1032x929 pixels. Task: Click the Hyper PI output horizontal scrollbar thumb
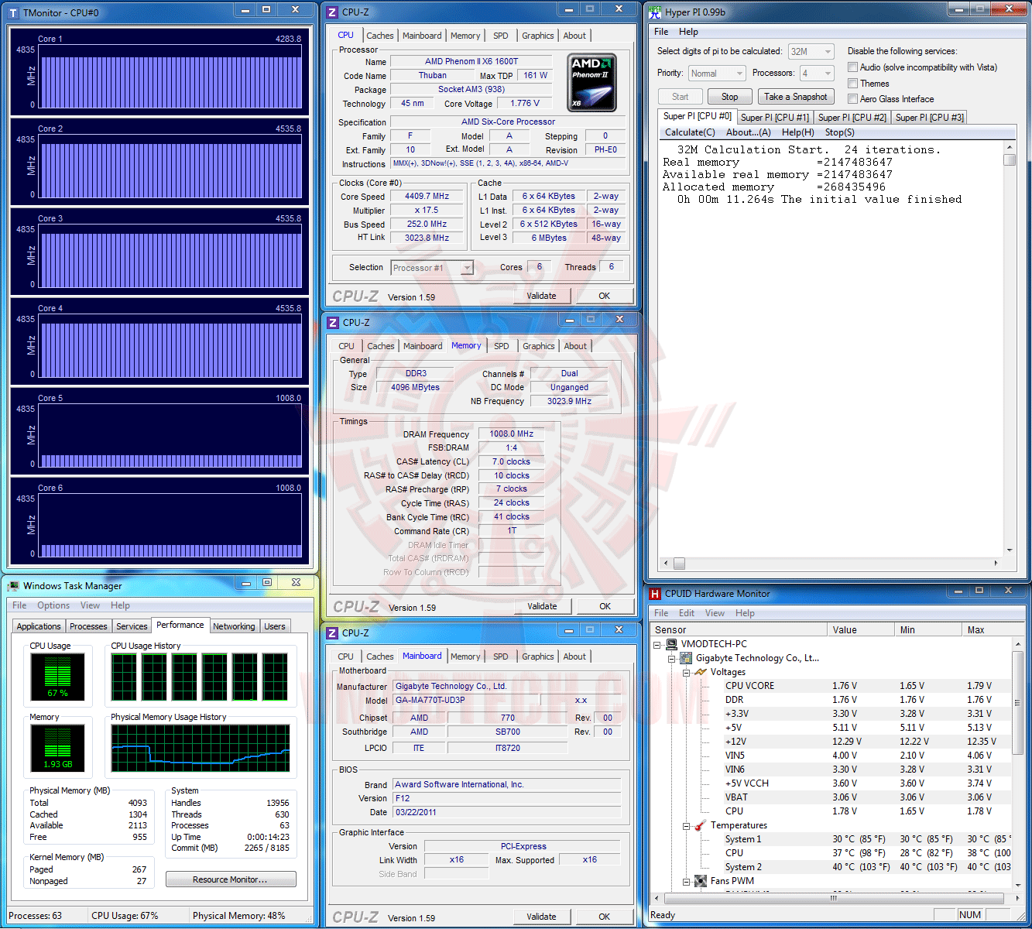679,564
